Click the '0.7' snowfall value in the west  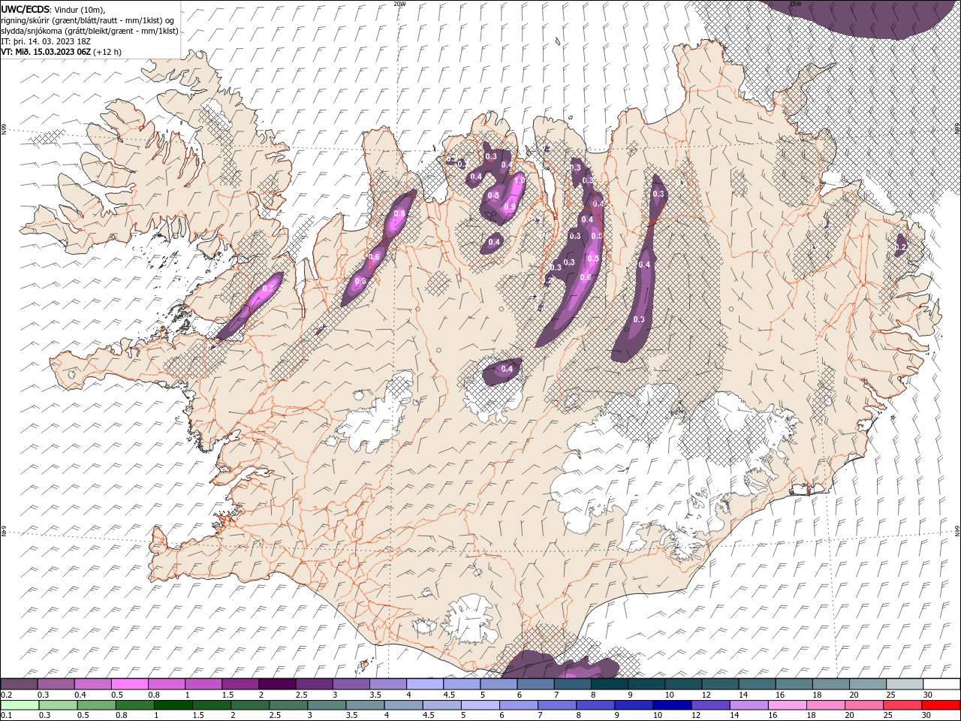[268, 288]
